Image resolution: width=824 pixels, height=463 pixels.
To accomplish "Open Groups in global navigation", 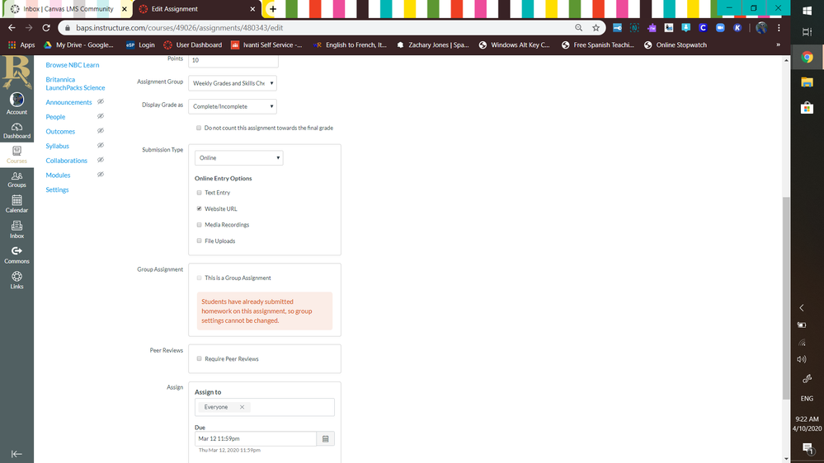I will click(16, 179).
